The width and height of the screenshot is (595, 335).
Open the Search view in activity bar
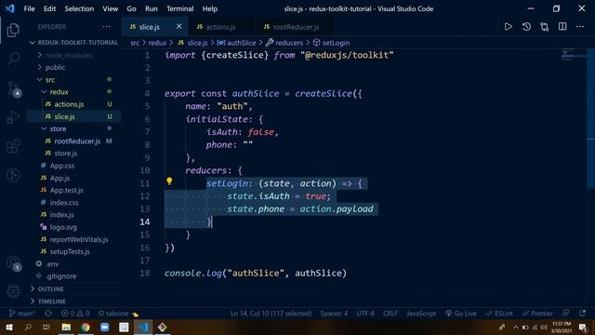click(14, 59)
